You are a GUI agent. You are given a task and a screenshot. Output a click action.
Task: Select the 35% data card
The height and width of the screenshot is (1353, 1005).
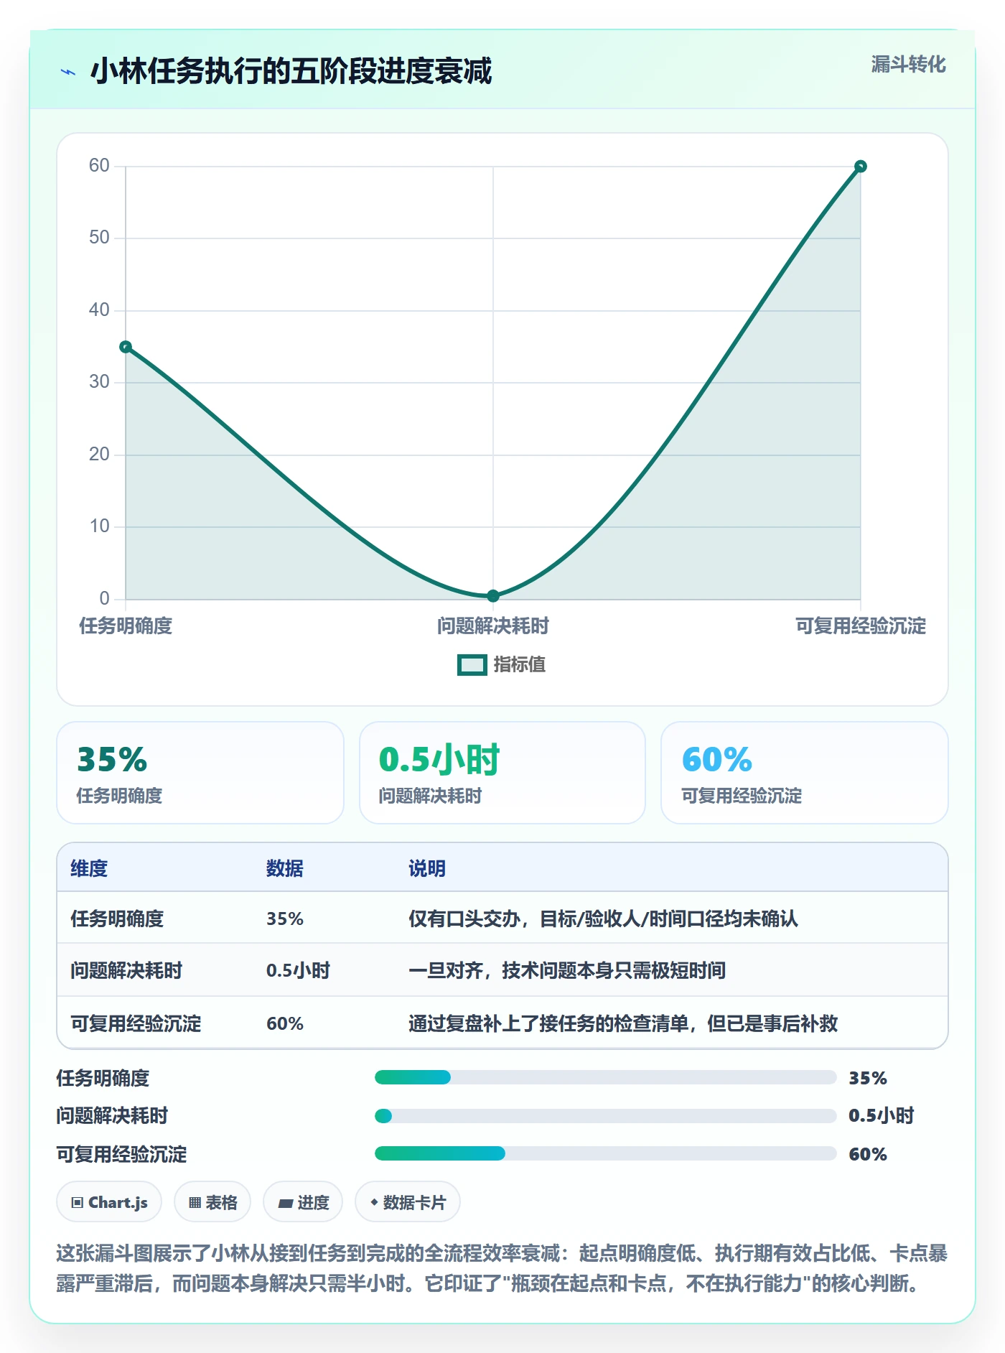[200, 773]
